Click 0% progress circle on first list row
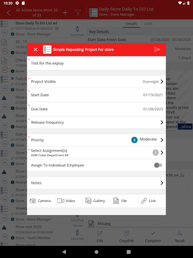193x258 pixels. pos(5,33)
